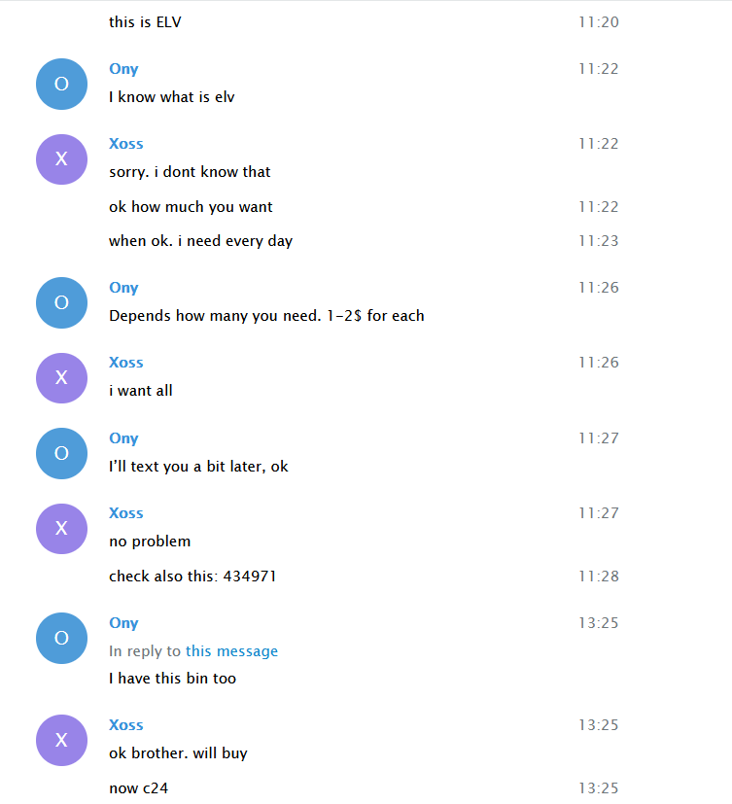Click the message "ok how much you want"
The height and width of the screenshot is (804, 732).
click(x=191, y=207)
